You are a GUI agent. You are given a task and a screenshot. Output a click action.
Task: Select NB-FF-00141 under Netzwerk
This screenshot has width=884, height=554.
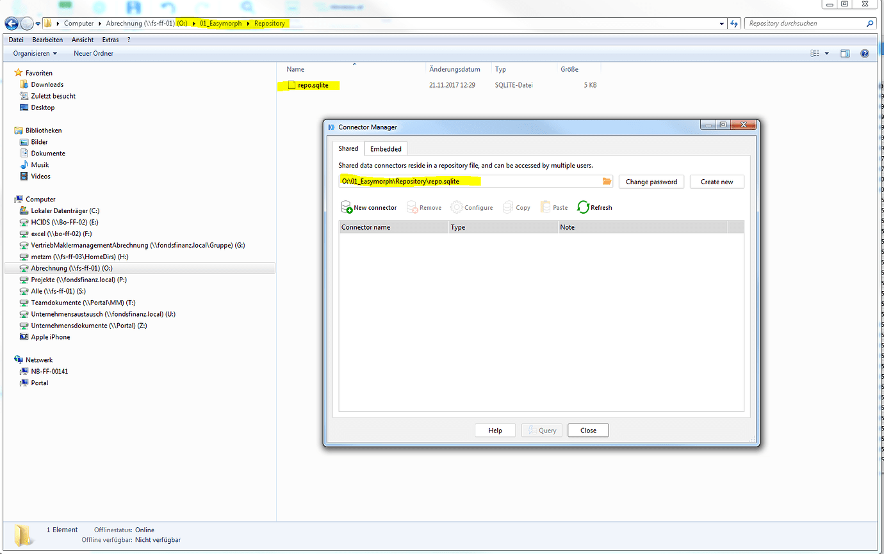49,371
